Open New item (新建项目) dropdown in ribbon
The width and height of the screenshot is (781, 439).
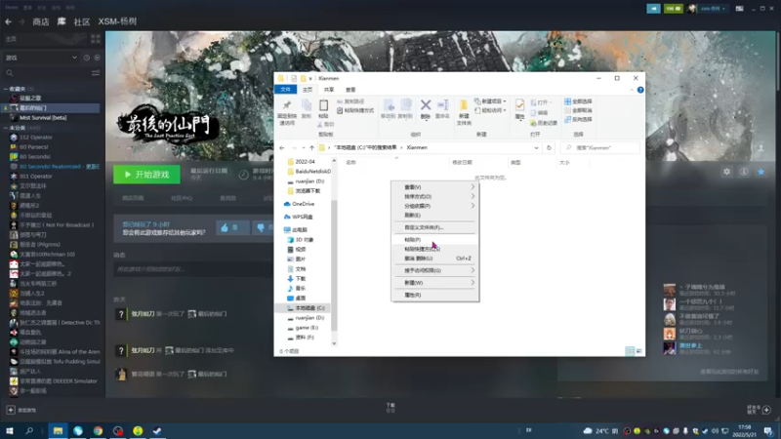pyautogui.click(x=490, y=101)
